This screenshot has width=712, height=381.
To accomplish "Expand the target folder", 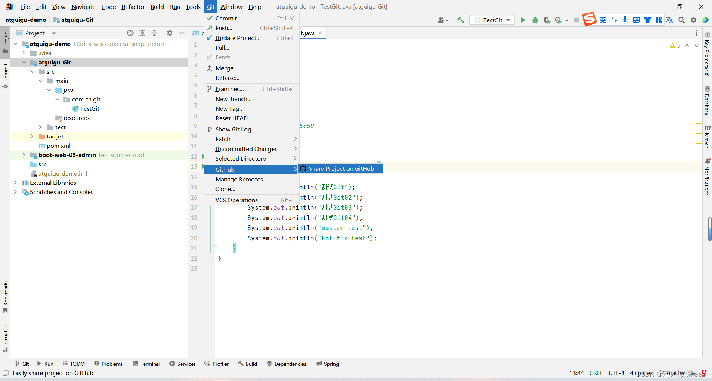I will tap(32, 136).
